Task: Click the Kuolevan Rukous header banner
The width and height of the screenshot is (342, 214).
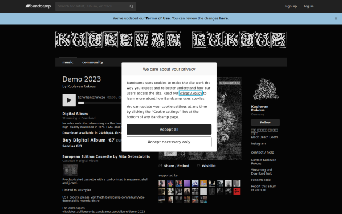Action: [171, 40]
